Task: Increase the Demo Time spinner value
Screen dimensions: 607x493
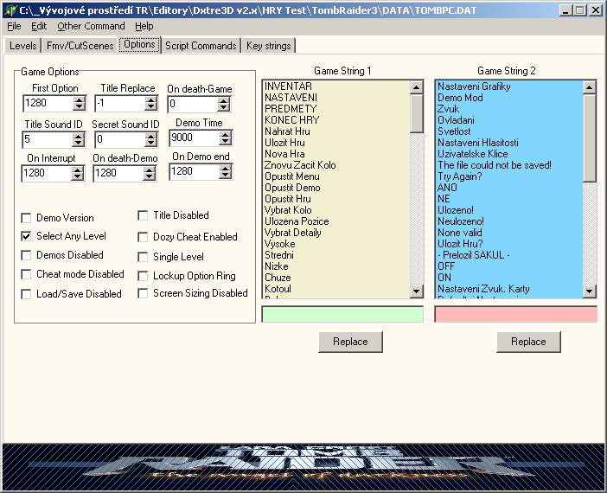Action: coord(225,134)
